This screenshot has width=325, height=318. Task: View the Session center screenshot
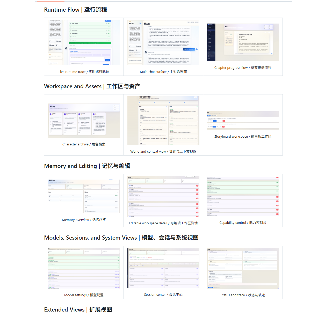click(x=163, y=268)
